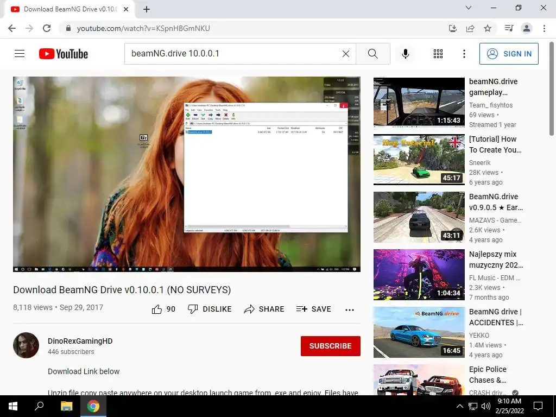Open '[Tutorial] How To Create You...' title
The image size is (556, 417).
495,144
